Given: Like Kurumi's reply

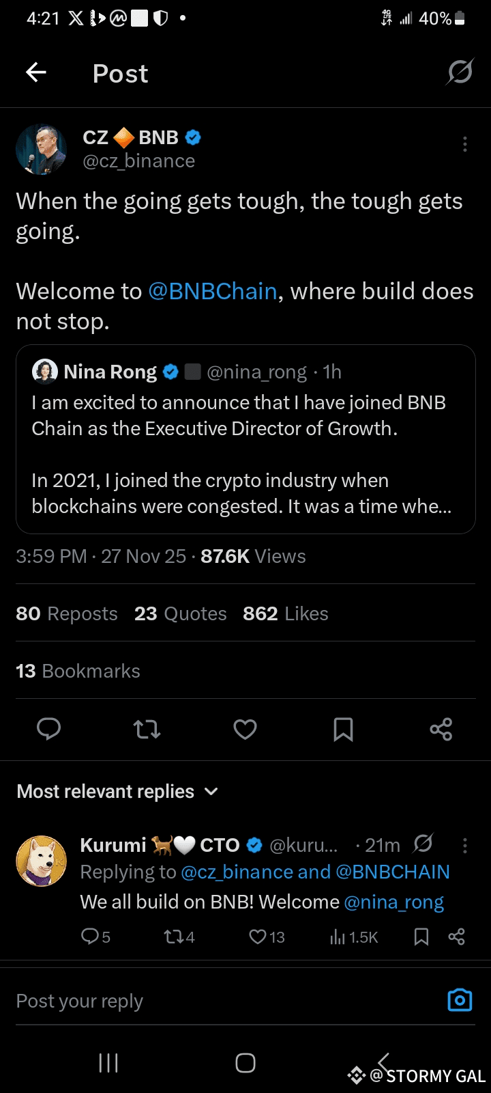Looking at the screenshot, I should tap(258, 937).
